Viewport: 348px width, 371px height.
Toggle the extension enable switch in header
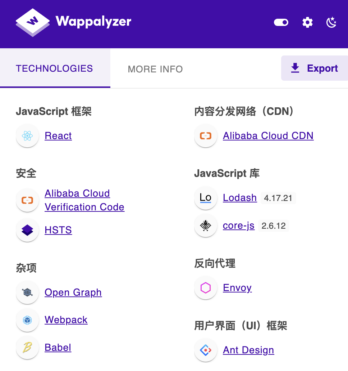281,22
